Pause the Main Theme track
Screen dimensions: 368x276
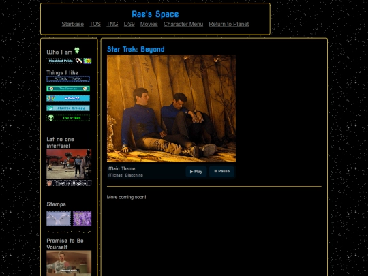click(221, 171)
